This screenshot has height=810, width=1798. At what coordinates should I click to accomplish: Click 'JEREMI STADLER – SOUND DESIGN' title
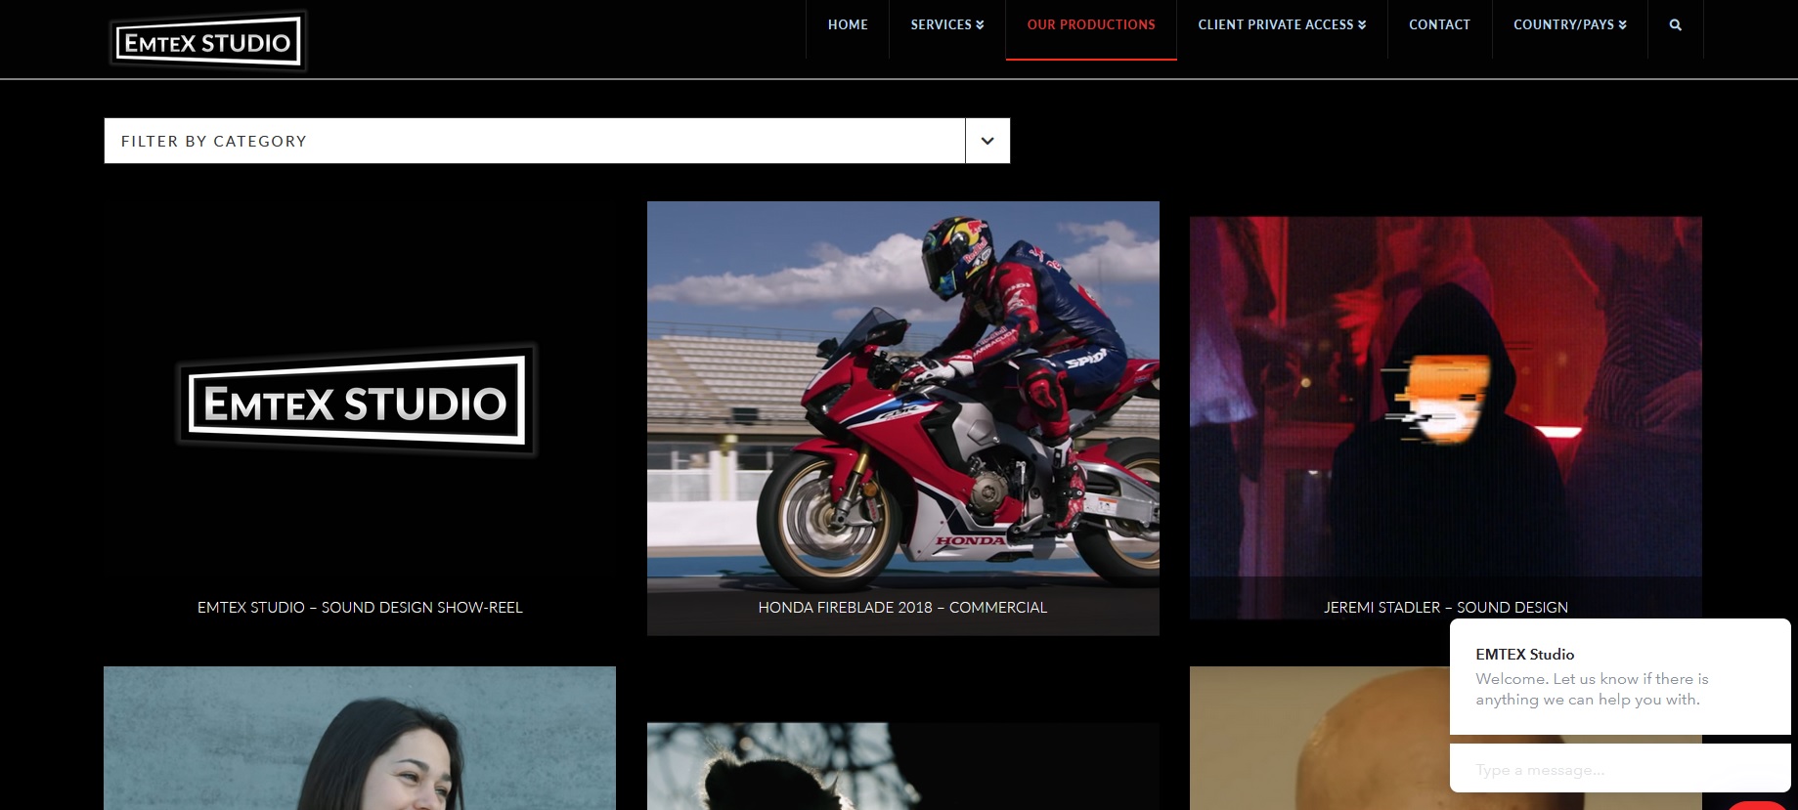tap(1446, 608)
